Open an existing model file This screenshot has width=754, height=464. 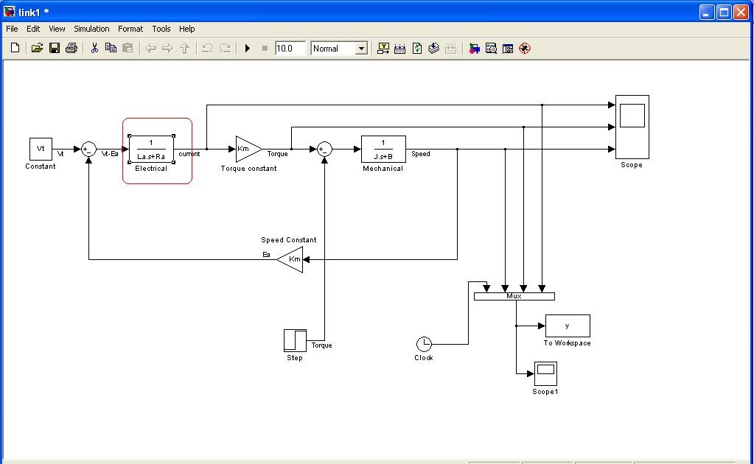[37, 48]
